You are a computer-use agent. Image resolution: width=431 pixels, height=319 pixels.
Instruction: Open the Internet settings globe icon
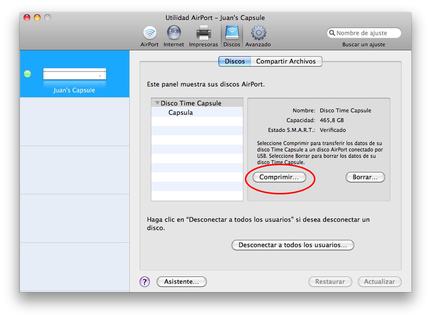[174, 33]
